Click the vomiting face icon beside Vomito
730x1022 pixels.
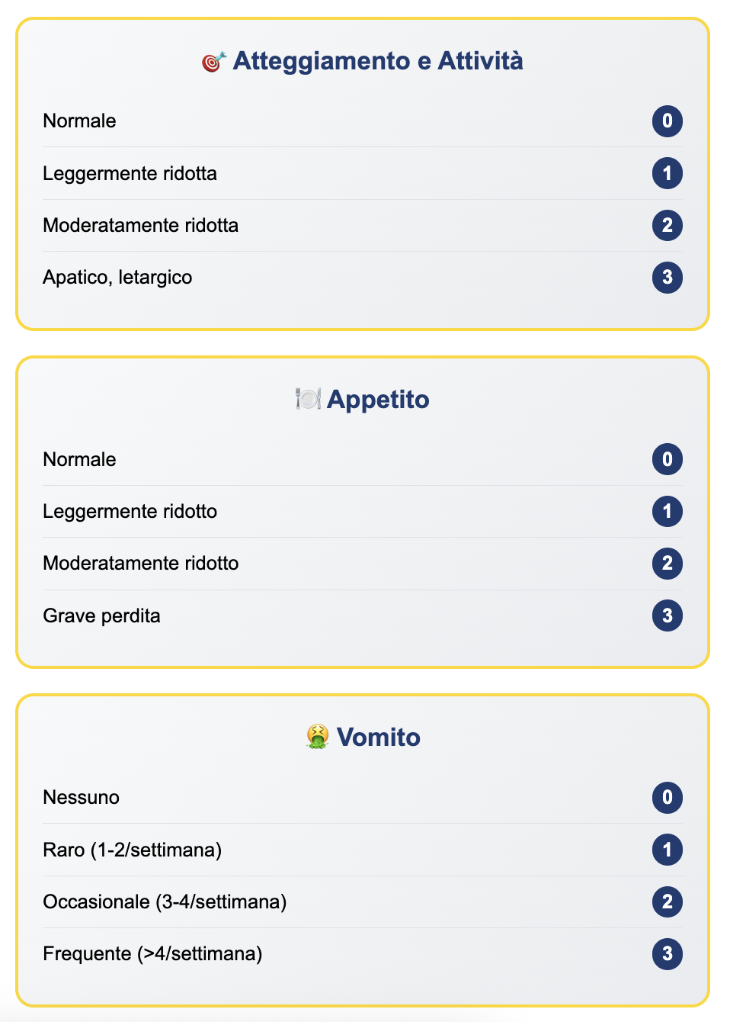pos(317,737)
